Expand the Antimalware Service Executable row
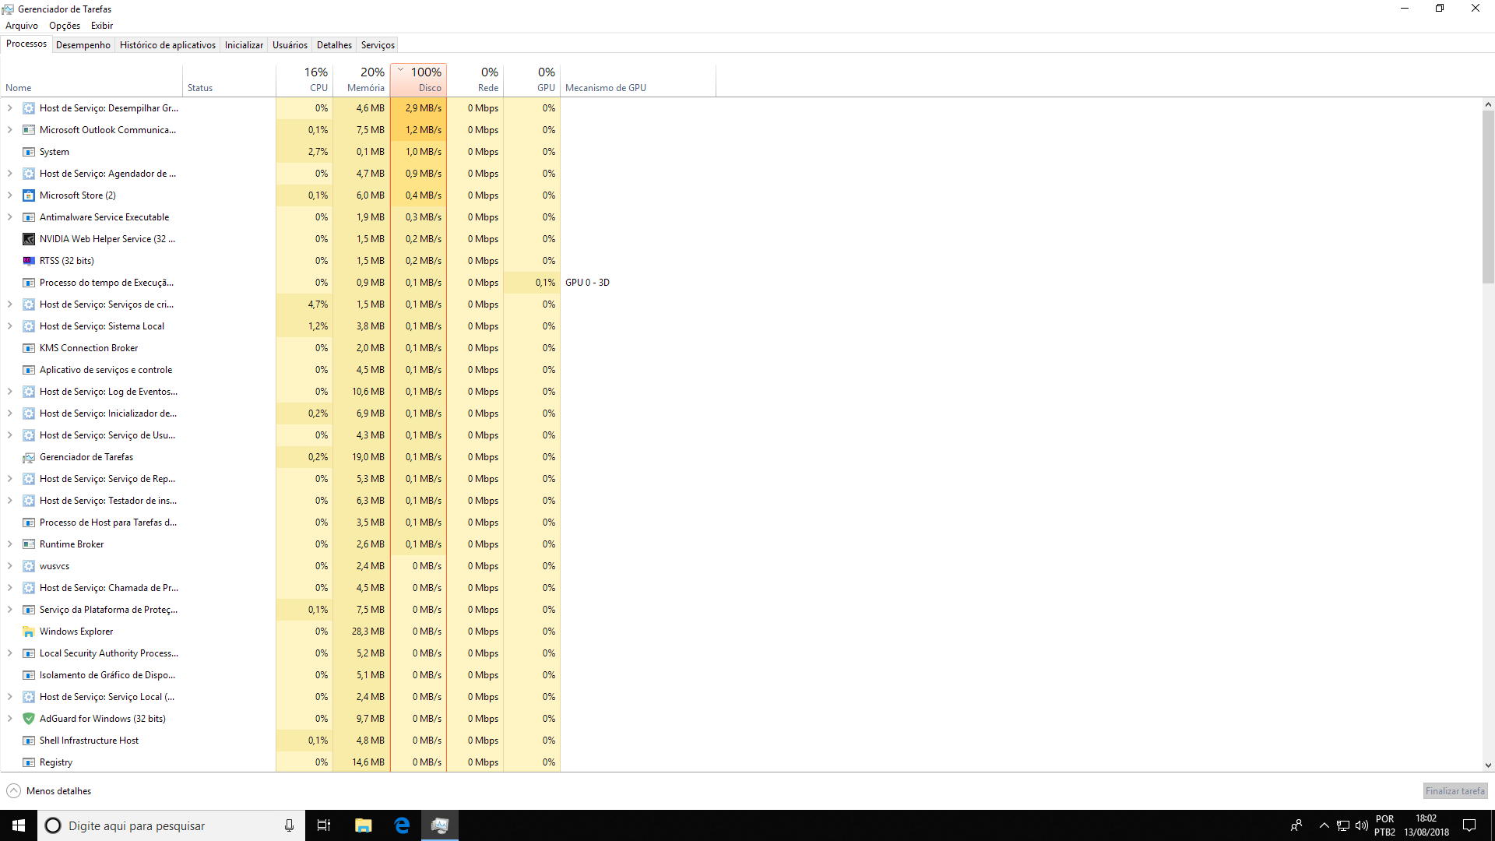Screen dimensions: 1495x841 coord(9,217)
